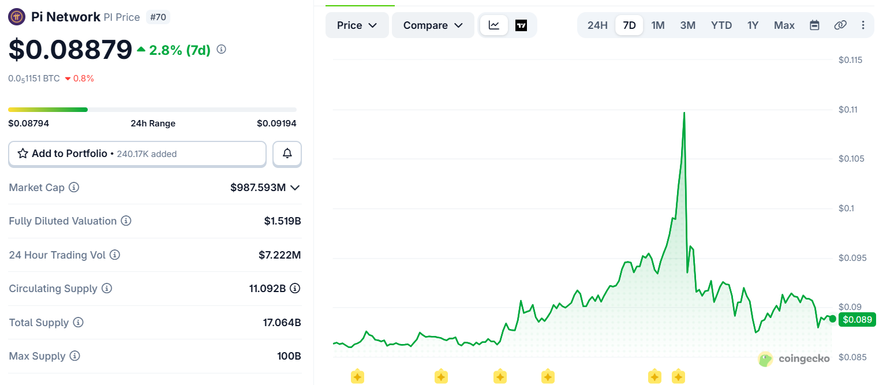Copy chart link via chain icon

point(840,25)
